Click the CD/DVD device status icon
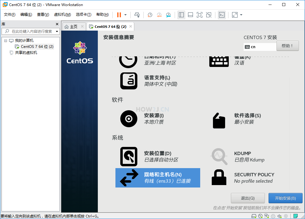Viewport: 305px width, 219px height. 261,216
